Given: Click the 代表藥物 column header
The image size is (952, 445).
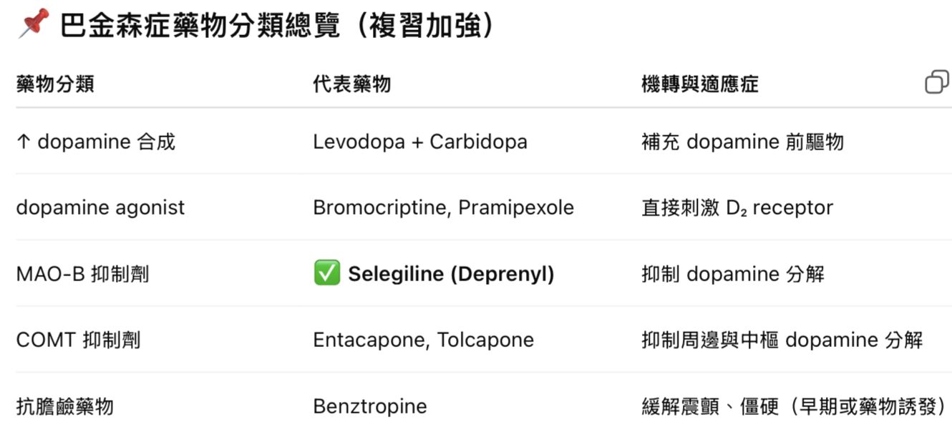Looking at the screenshot, I should (x=351, y=84).
